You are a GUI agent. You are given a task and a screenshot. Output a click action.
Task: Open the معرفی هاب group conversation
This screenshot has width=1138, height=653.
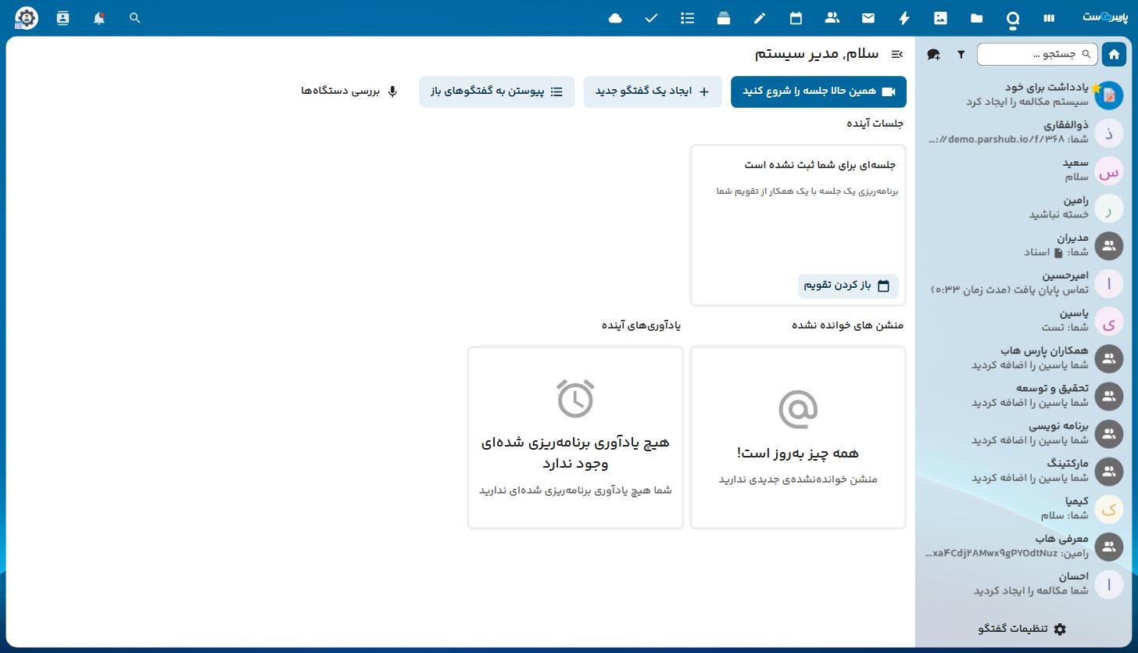click(x=1024, y=546)
